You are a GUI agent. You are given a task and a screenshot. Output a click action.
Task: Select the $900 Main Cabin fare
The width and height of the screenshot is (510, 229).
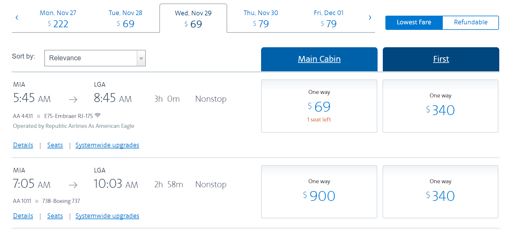click(x=319, y=192)
